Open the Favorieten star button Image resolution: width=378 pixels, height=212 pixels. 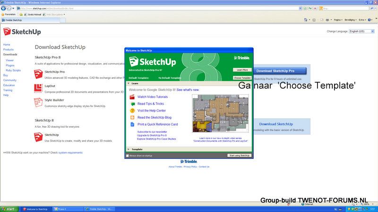(9, 15)
